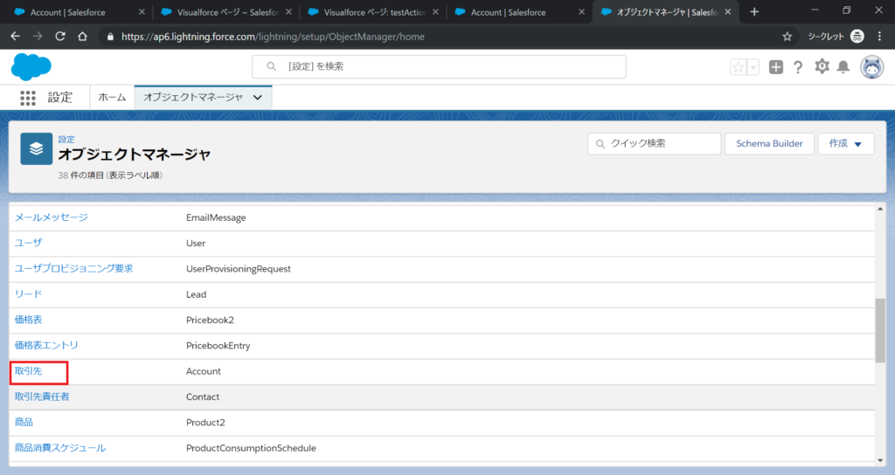Open the 作成 dropdown button

point(845,144)
